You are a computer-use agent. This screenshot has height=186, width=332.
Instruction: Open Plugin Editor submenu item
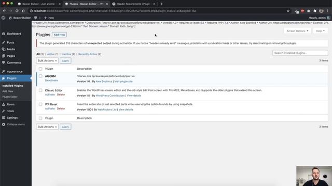pos(10,97)
